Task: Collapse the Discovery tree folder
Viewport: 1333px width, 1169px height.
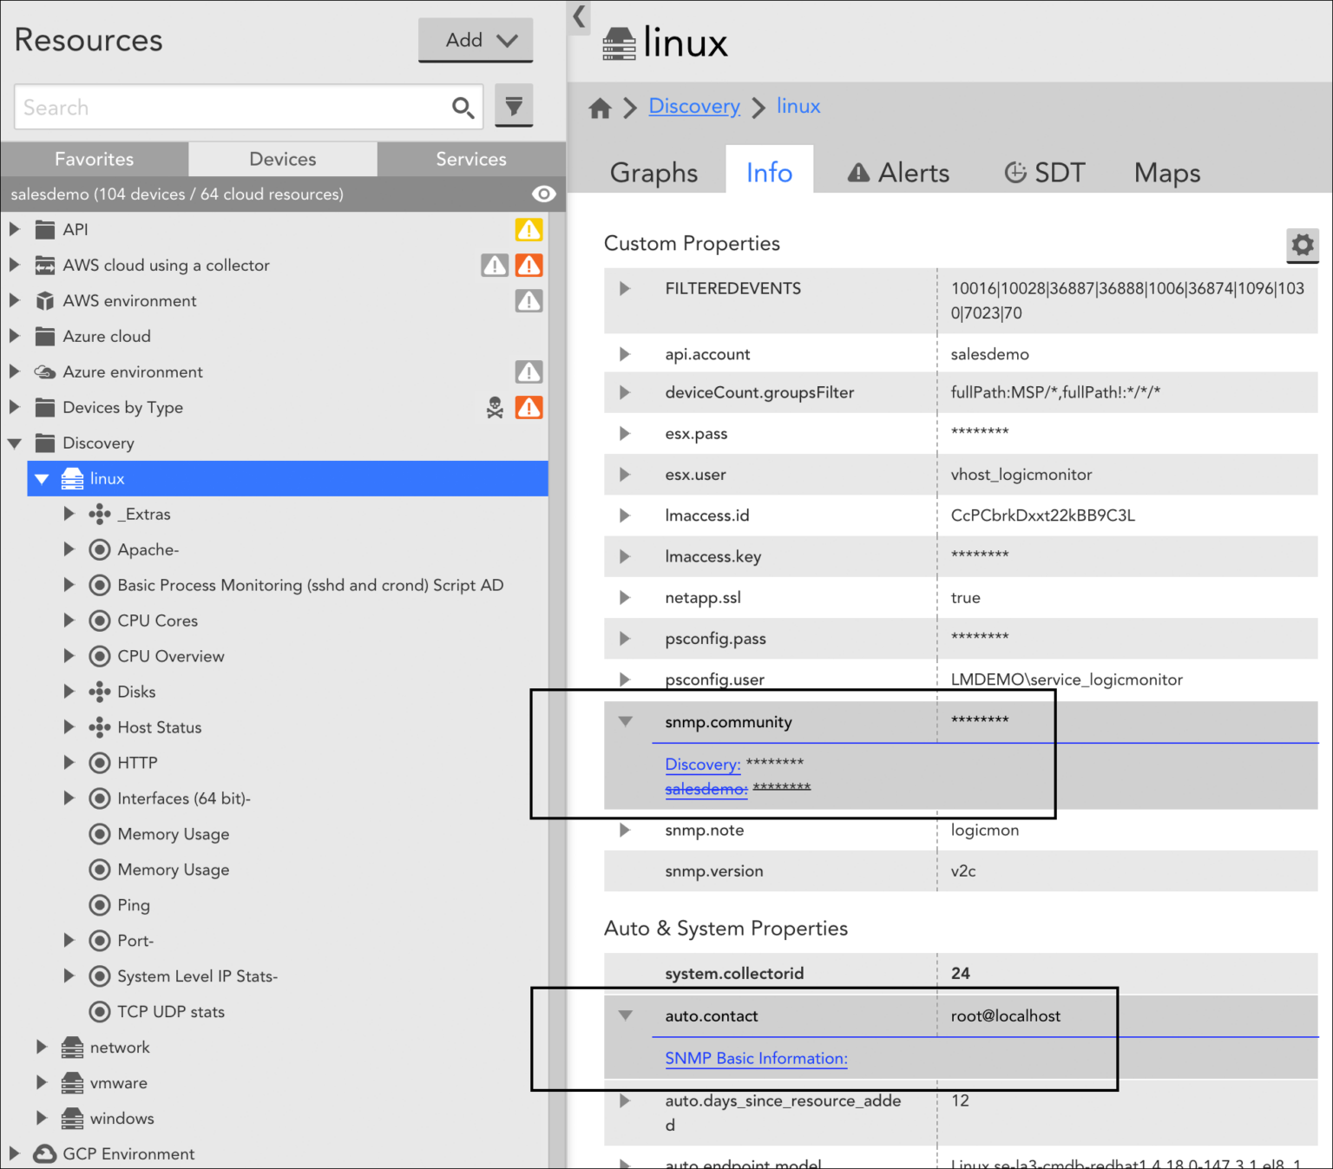Action: pyautogui.click(x=14, y=443)
